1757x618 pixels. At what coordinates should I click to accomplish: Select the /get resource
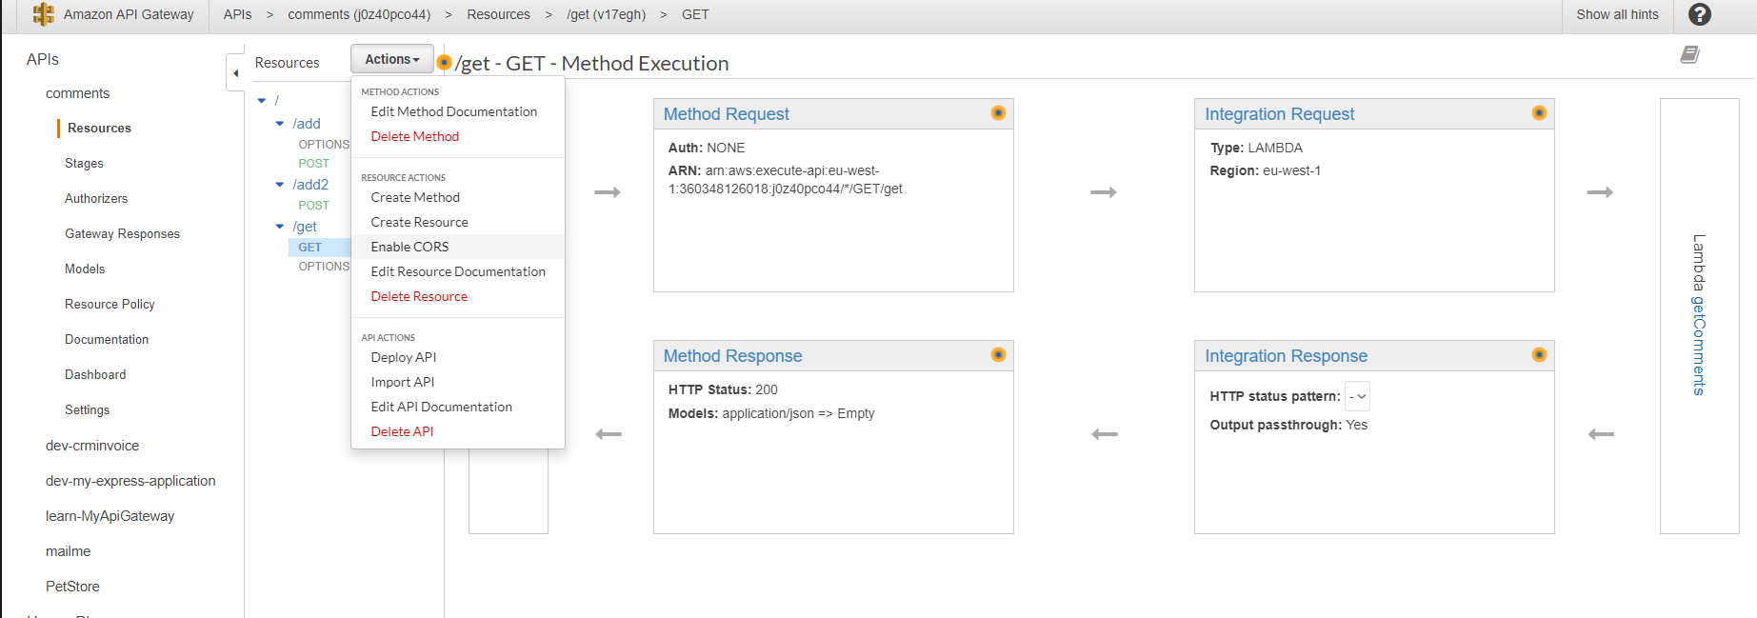[x=305, y=227]
